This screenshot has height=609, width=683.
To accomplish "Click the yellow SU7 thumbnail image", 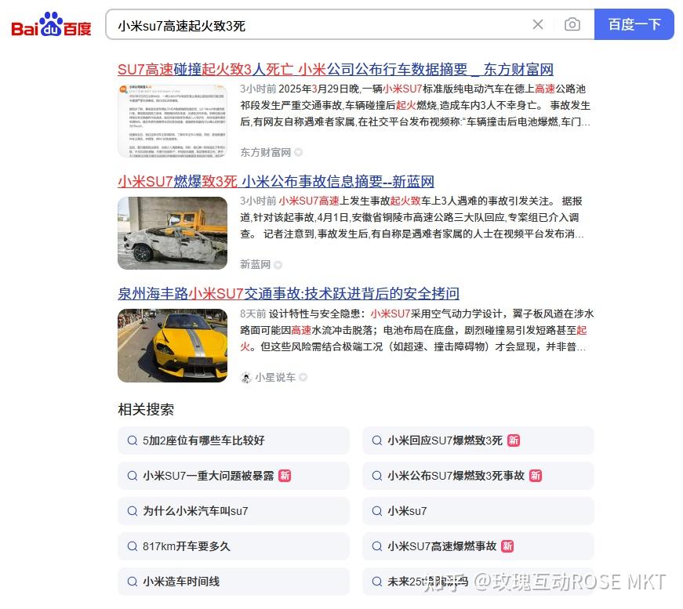I will pos(173,345).
